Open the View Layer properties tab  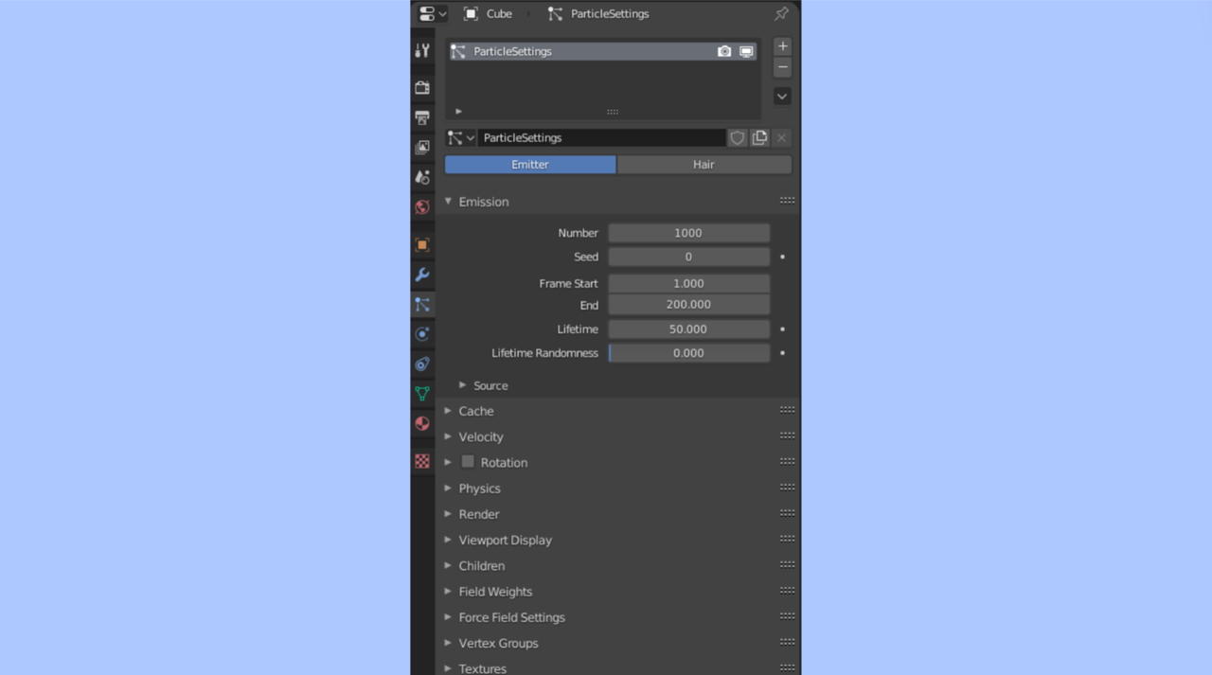pos(422,148)
